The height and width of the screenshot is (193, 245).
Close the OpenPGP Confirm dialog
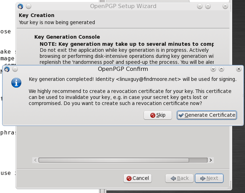239,69
